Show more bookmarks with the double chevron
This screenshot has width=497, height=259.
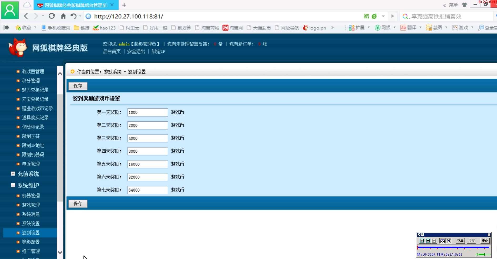coord(332,27)
